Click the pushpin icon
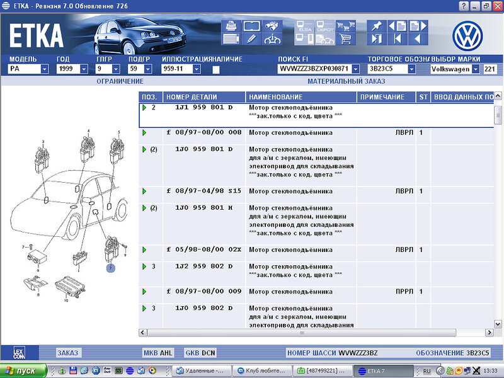Screen dimensions: 504x378 [x=377, y=26]
